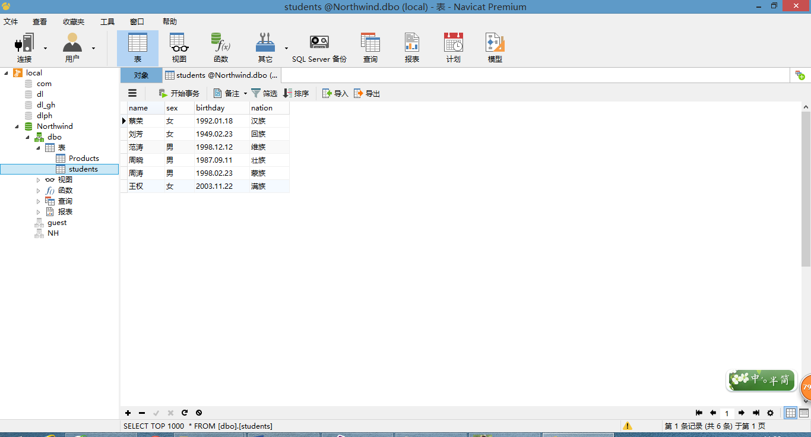Screen dimensions: 811x437
Task: Go to first page of records
Action: 699,413
